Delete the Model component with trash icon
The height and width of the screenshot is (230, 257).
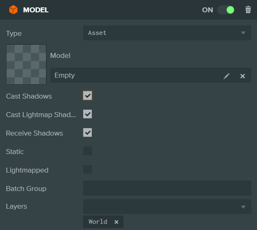[x=248, y=10]
